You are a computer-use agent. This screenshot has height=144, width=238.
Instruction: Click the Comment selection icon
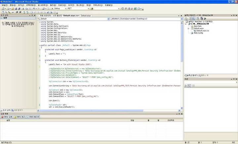(x=24, y=12)
